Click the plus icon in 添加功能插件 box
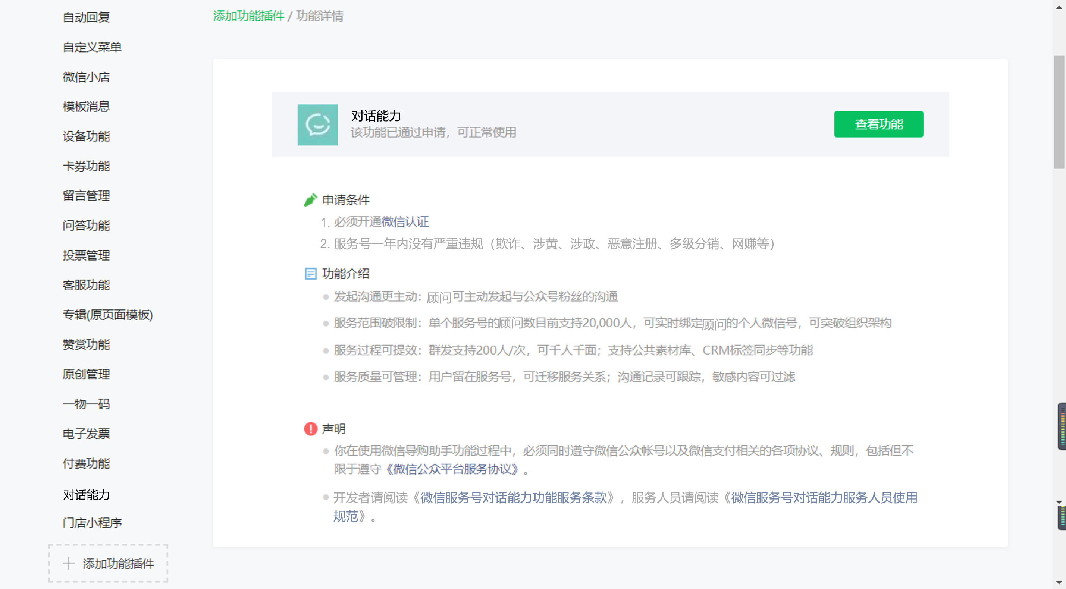Image resolution: width=1066 pixels, height=589 pixels. [x=69, y=563]
